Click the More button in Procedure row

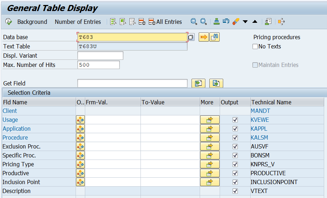pyautogui.click(x=210, y=137)
